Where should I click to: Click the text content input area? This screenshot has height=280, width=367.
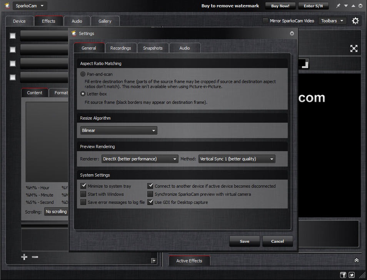tap(47, 142)
